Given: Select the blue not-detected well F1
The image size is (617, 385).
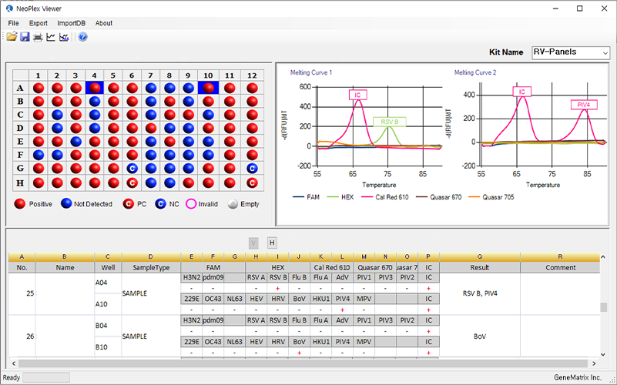Looking at the screenshot, I should pos(38,154).
